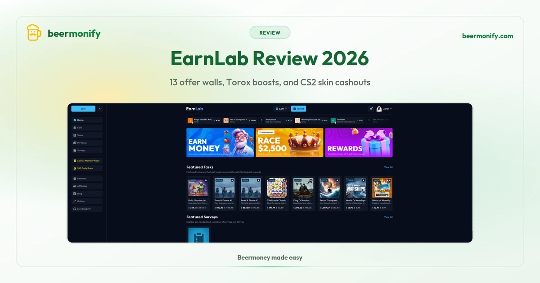Click the house icon next to Home
Screen dimensions: 540x283
point(75,120)
